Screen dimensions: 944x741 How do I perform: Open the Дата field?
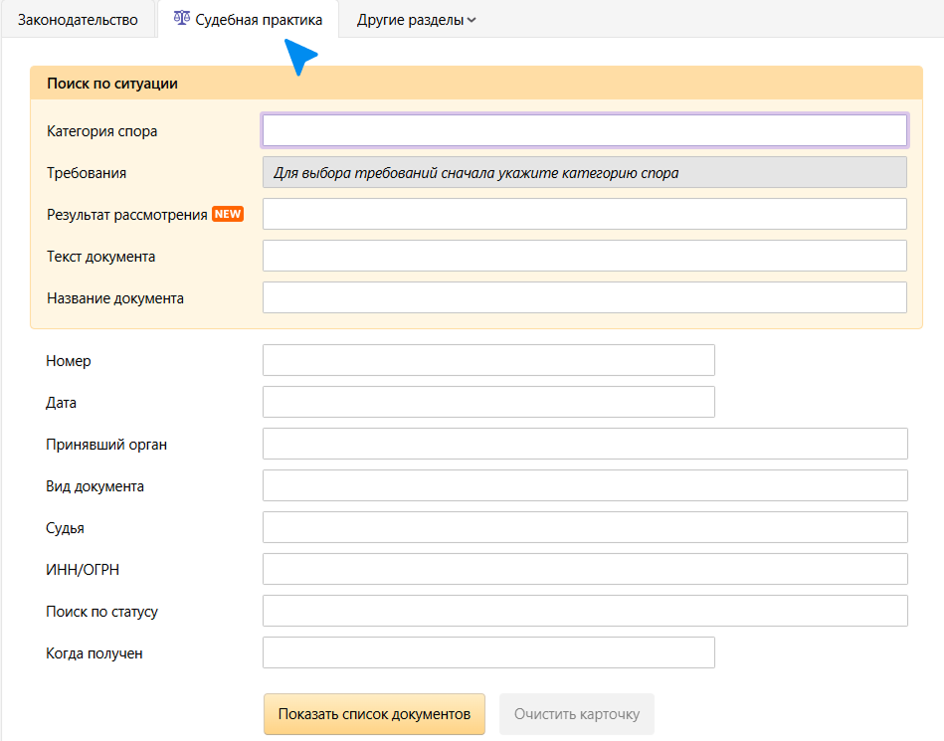(x=488, y=402)
